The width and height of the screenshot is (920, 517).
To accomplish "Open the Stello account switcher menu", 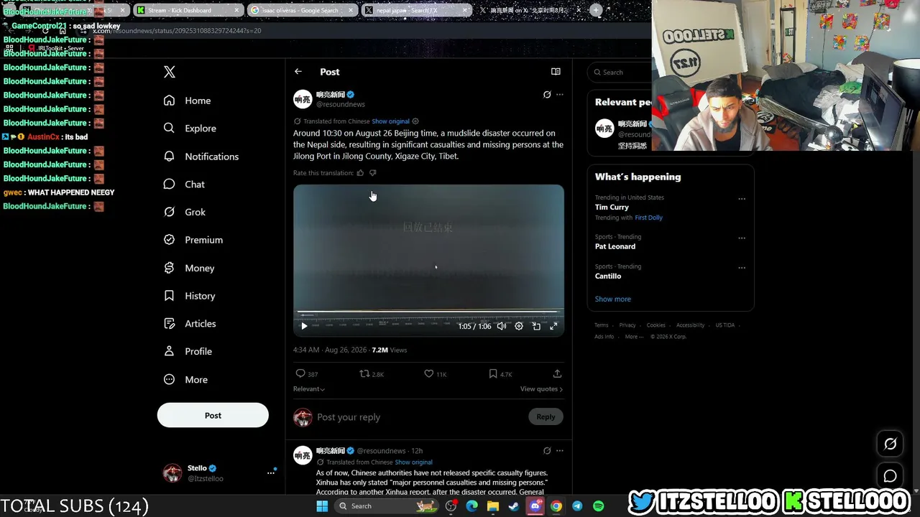I will (x=271, y=472).
